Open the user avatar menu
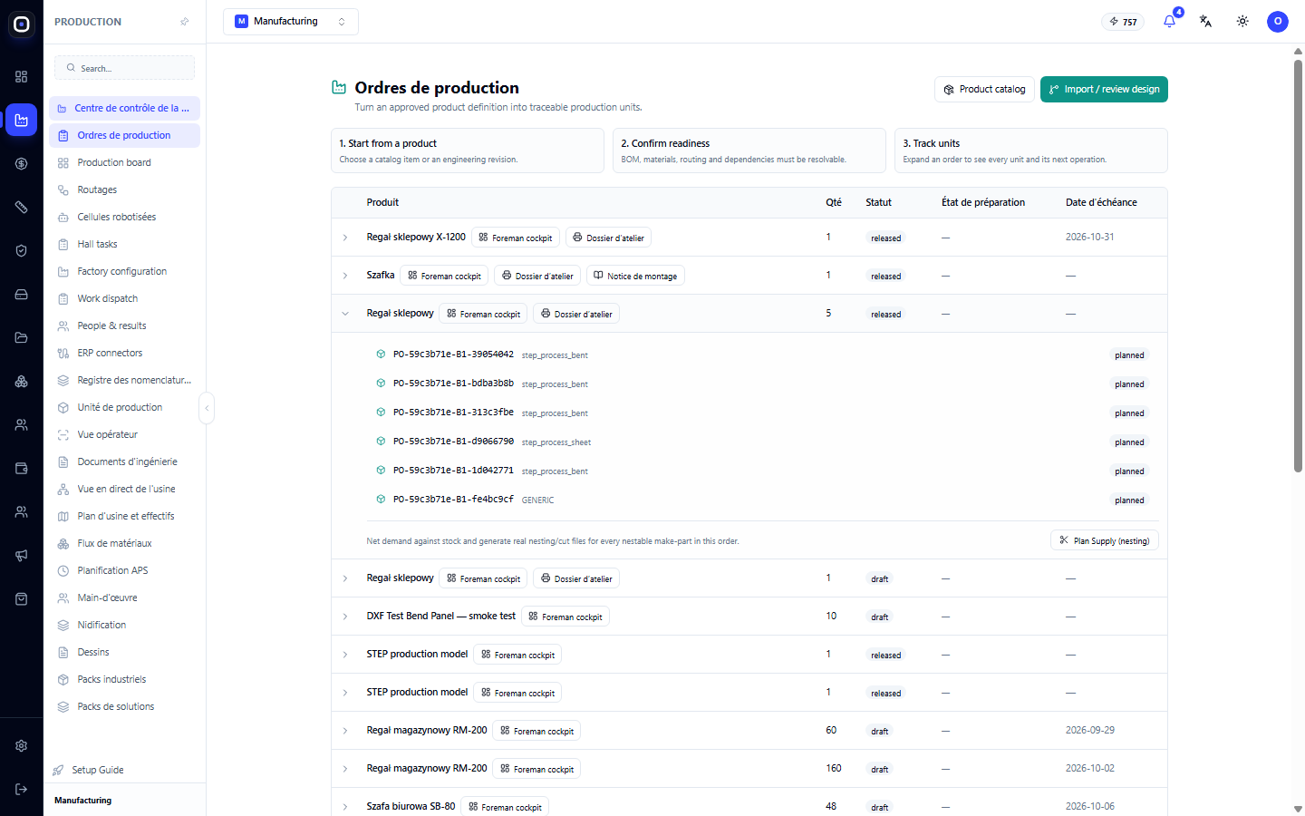Image resolution: width=1305 pixels, height=816 pixels. tap(1278, 22)
